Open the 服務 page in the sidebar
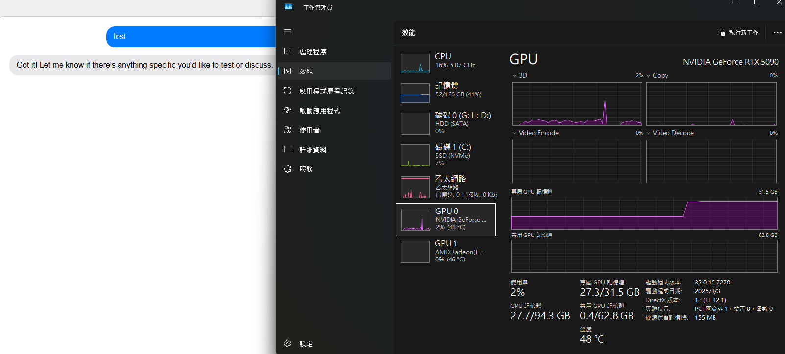 [334, 169]
